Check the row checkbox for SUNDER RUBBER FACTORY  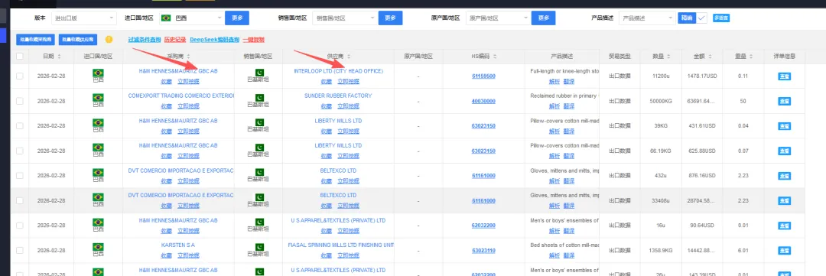[19, 101]
